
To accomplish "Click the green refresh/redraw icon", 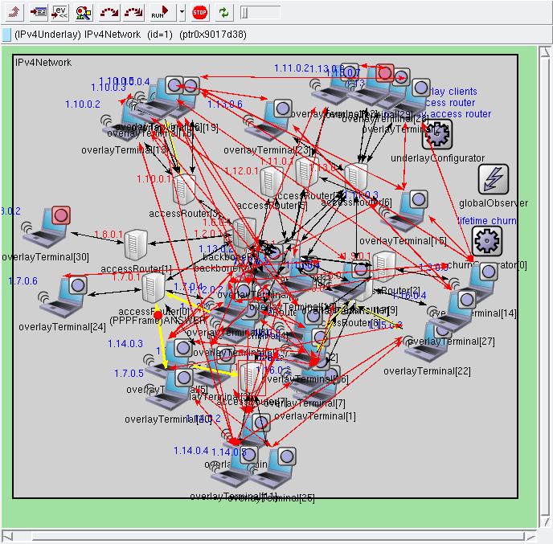I will coord(223,12).
